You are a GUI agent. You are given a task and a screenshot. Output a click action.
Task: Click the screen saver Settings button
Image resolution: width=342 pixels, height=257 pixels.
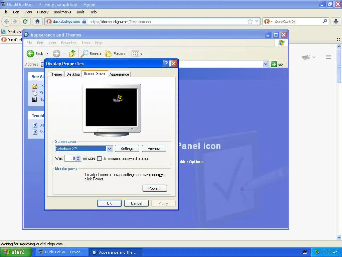click(127, 148)
